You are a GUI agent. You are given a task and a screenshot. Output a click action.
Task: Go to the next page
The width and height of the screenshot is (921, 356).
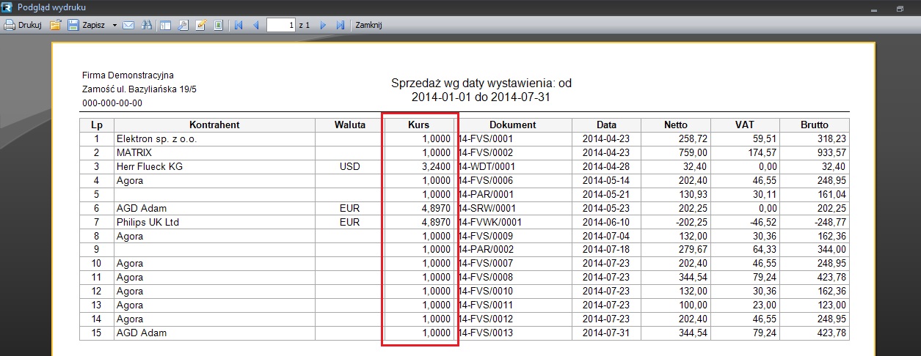point(323,25)
